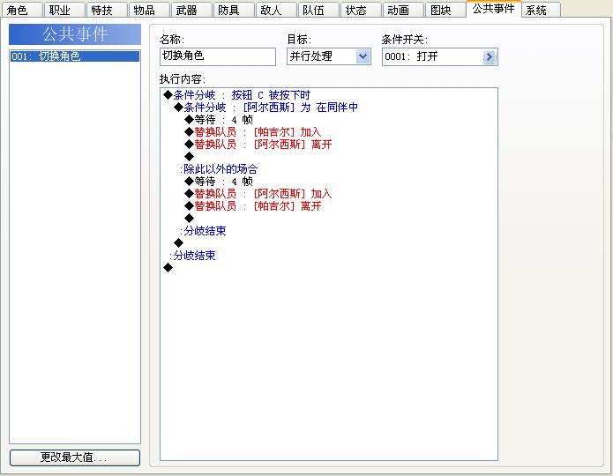The width and height of the screenshot is (613, 476).
Task: Switch to the 状态 tab
Action: (361, 10)
